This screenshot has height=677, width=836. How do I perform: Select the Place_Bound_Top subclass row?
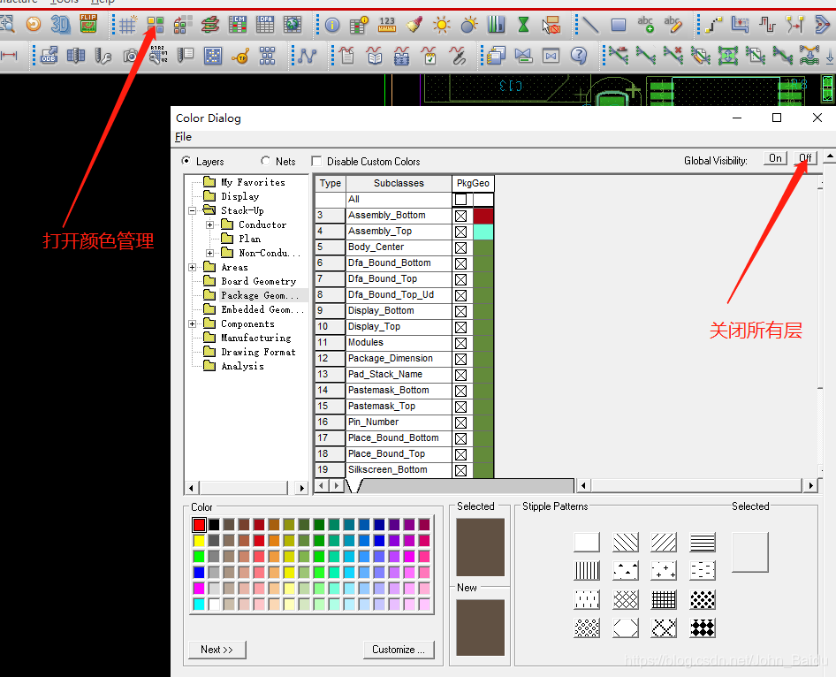click(x=399, y=454)
